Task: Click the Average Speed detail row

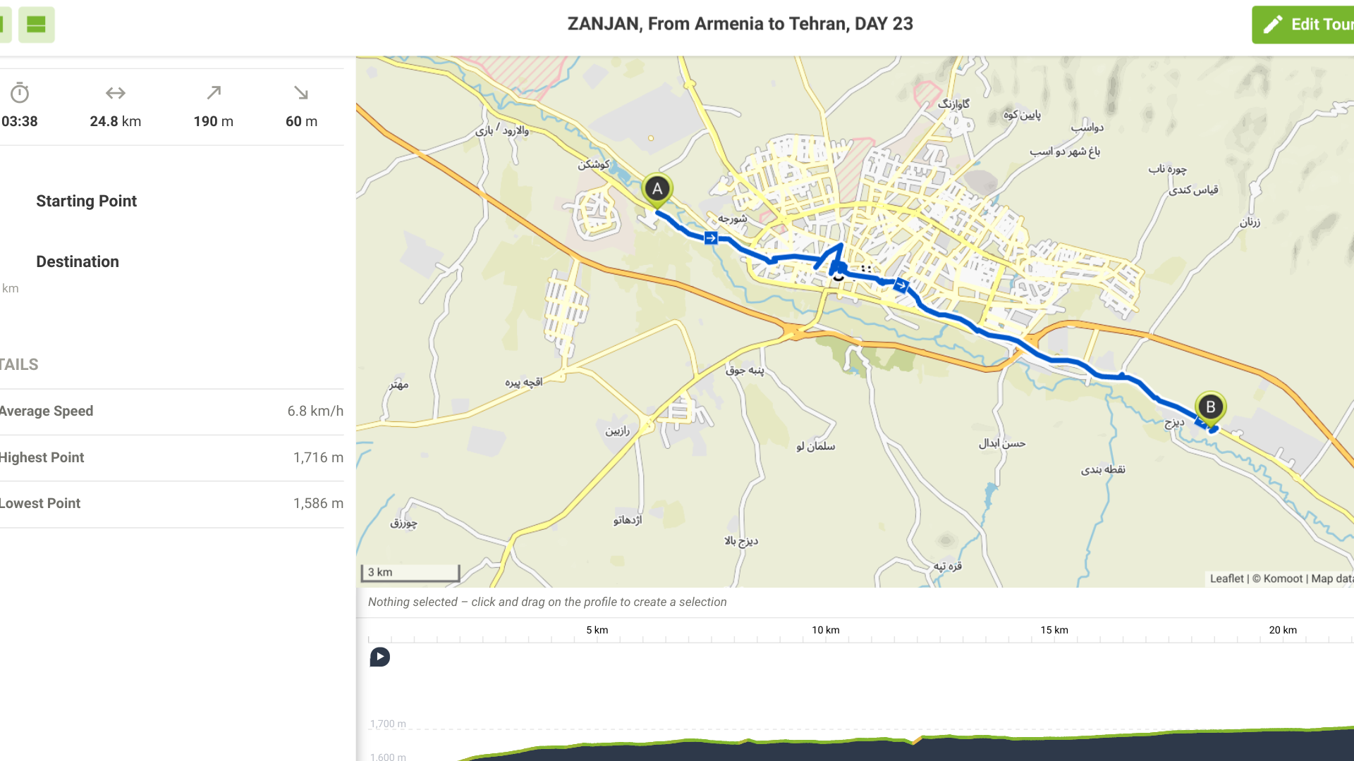Action: pyautogui.click(x=171, y=412)
